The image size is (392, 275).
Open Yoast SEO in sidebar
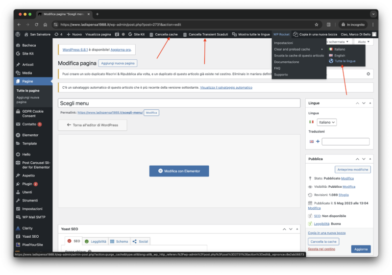(30, 236)
